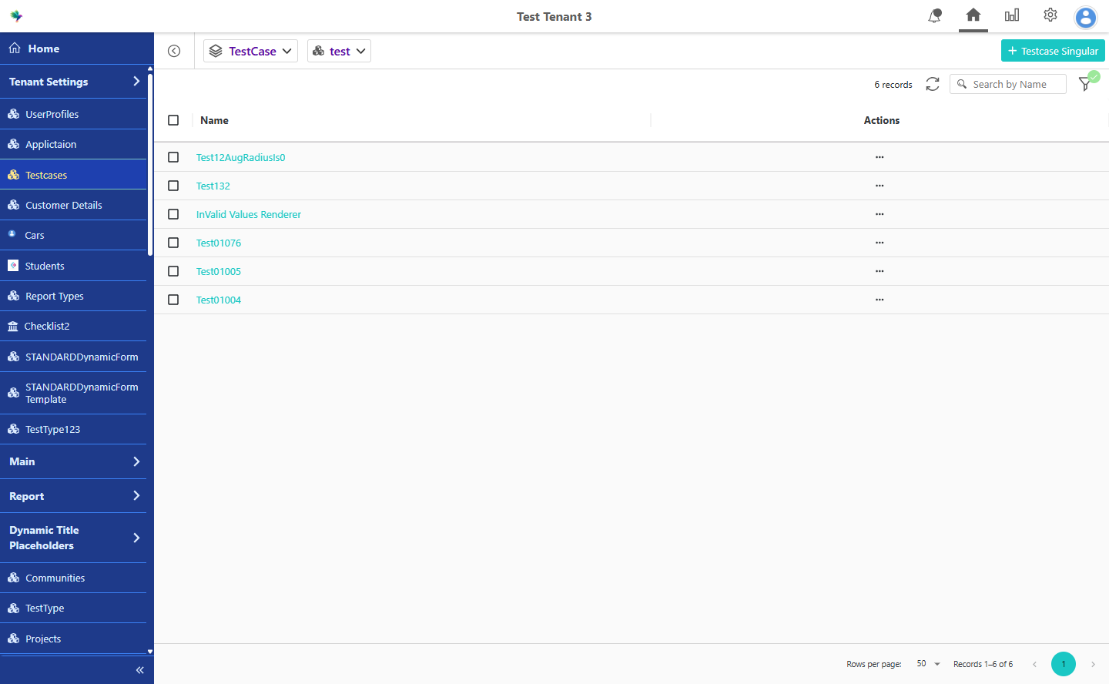
Task: Click the Search by Name field
Action: pos(1008,84)
